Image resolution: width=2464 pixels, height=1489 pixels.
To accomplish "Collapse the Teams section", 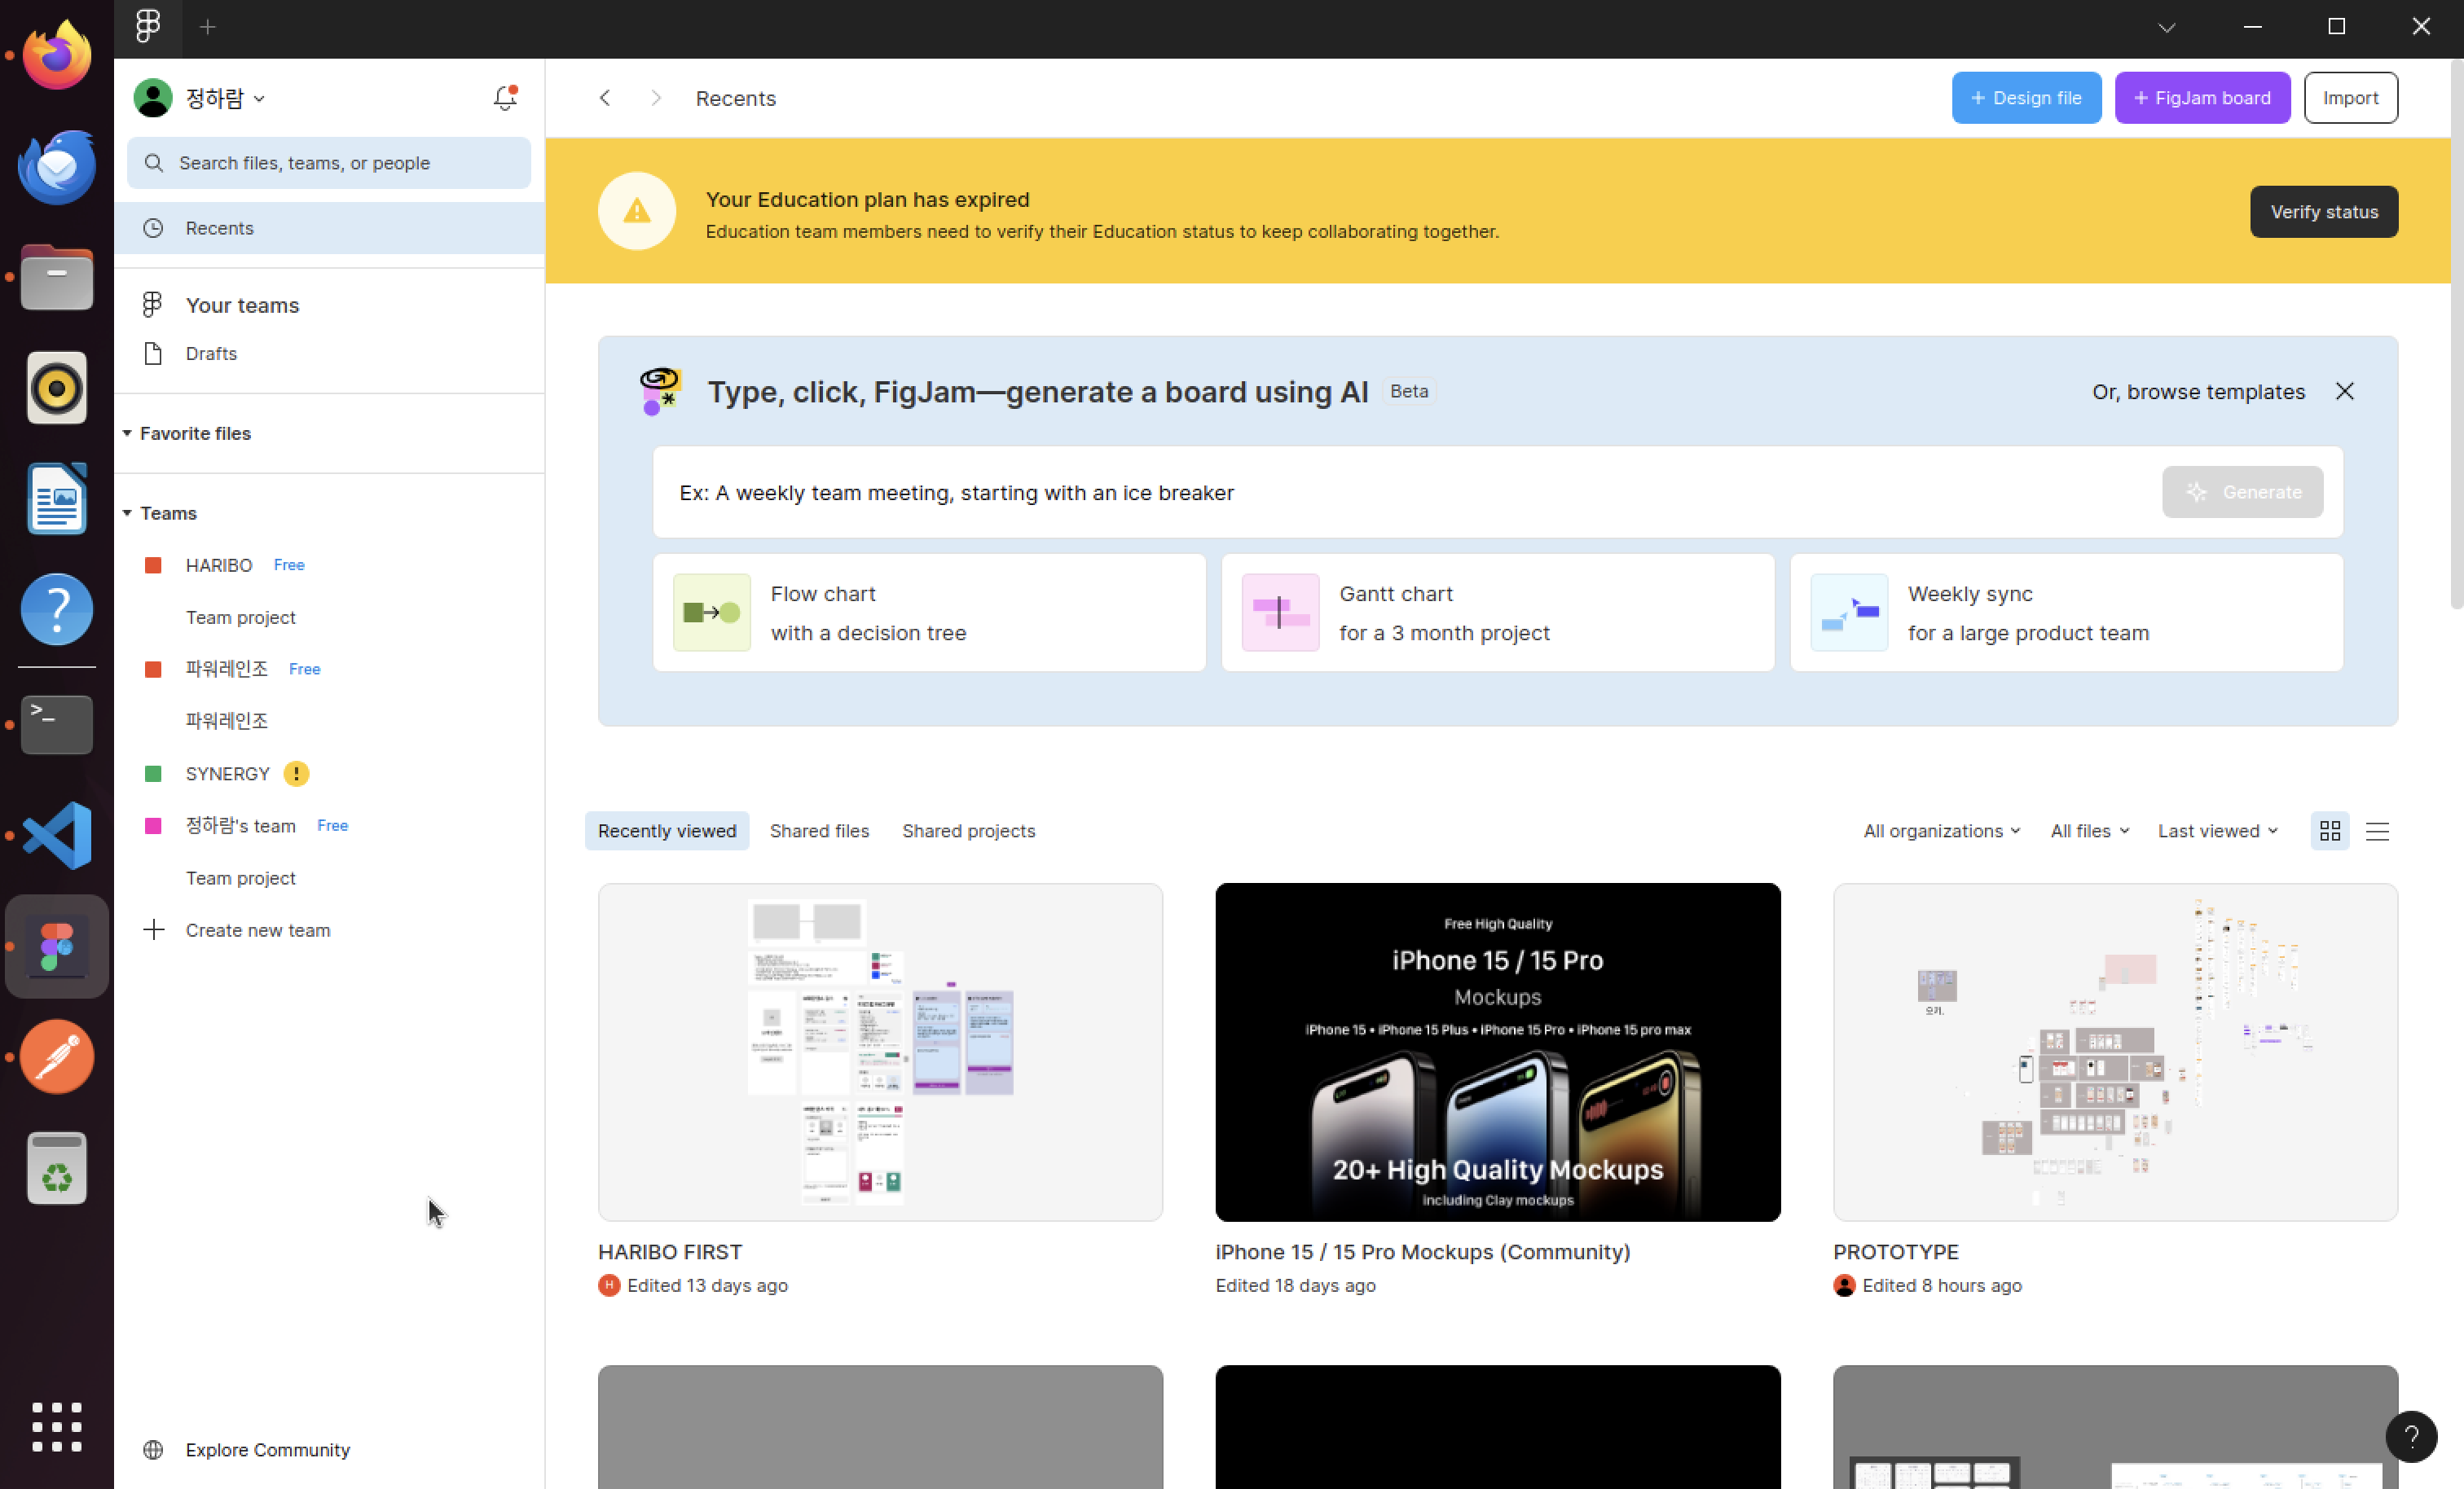I will pyautogui.click(x=127, y=513).
